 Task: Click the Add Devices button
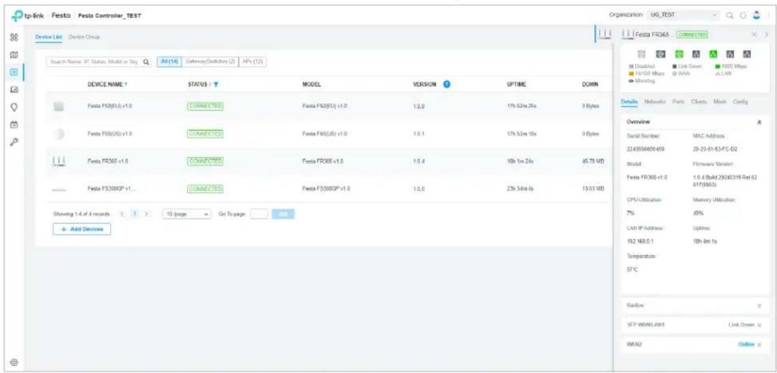point(81,229)
